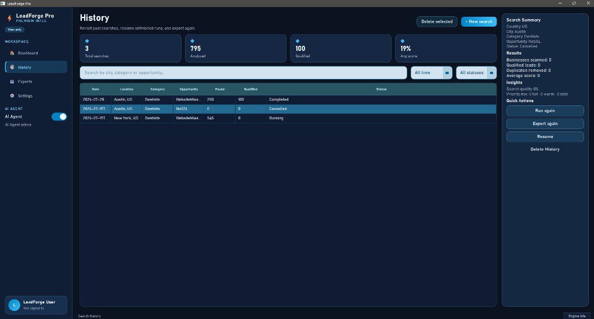Click the Run again button
Screen dimensions: 594x319
pos(545,111)
